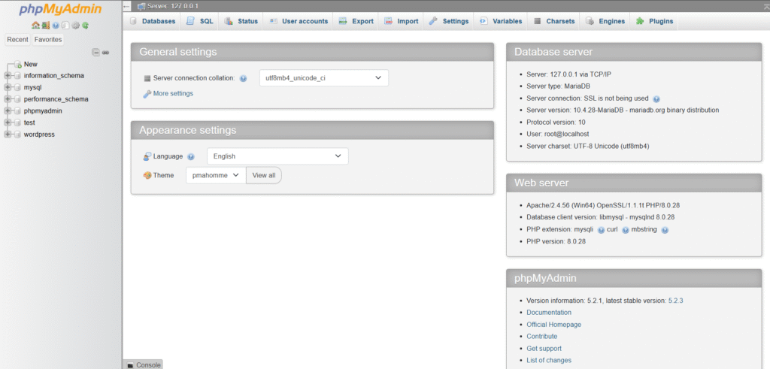This screenshot has height=369, width=770.
Task: Open the Server connection collation dropdown
Action: pos(323,78)
